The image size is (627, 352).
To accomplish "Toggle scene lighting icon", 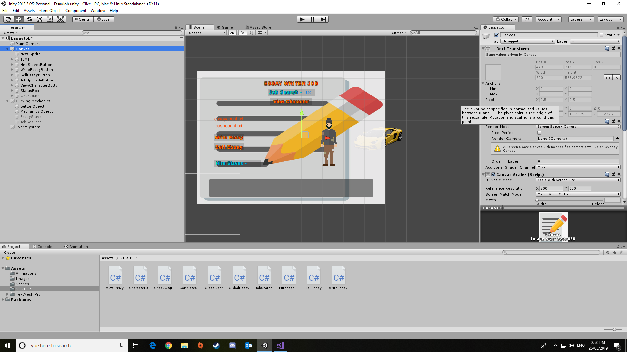I will [x=243, y=33].
